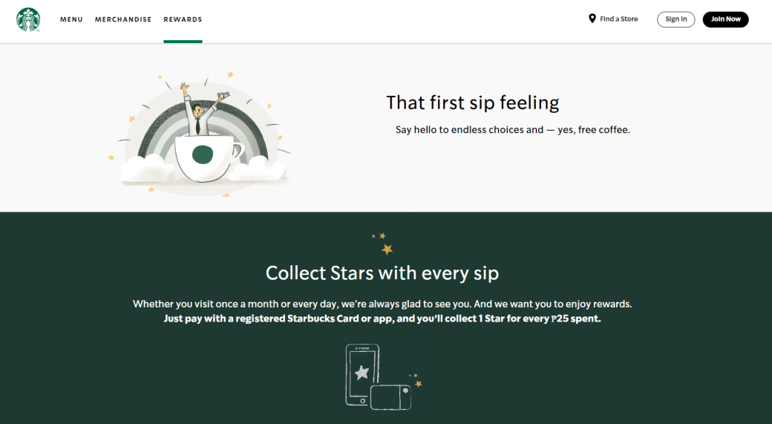Viewport: 772px width, 424px height.
Task: Click the "That first sip feeling" heading
Action: click(x=473, y=102)
